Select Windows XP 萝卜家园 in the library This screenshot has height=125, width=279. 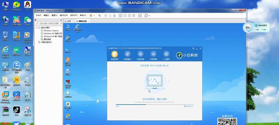pos(51,36)
